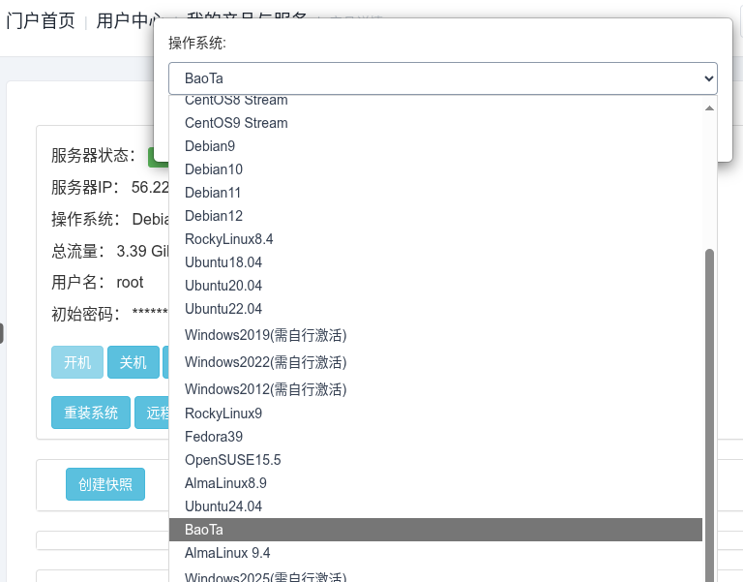Select Ubuntu22.04 entry
The width and height of the screenshot is (743, 582).
(435, 309)
